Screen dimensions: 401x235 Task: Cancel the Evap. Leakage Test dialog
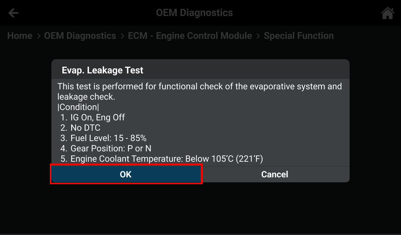pos(275,174)
